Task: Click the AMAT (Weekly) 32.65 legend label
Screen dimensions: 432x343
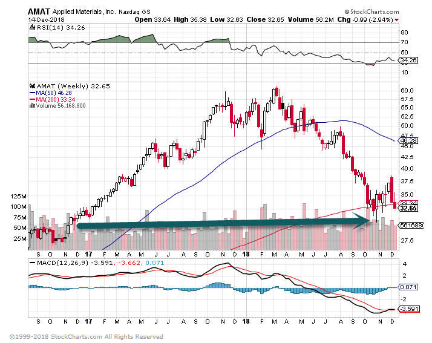Action: tap(73, 87)
